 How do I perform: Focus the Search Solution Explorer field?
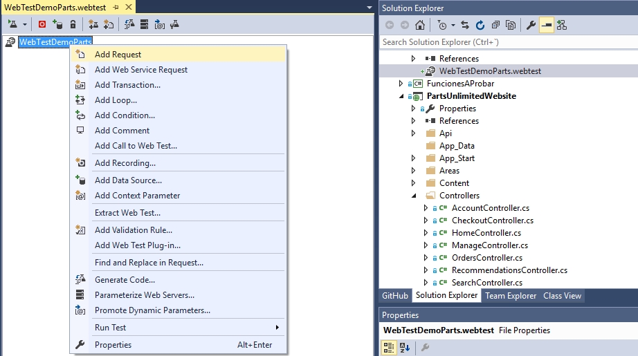[x=509, y=42]
